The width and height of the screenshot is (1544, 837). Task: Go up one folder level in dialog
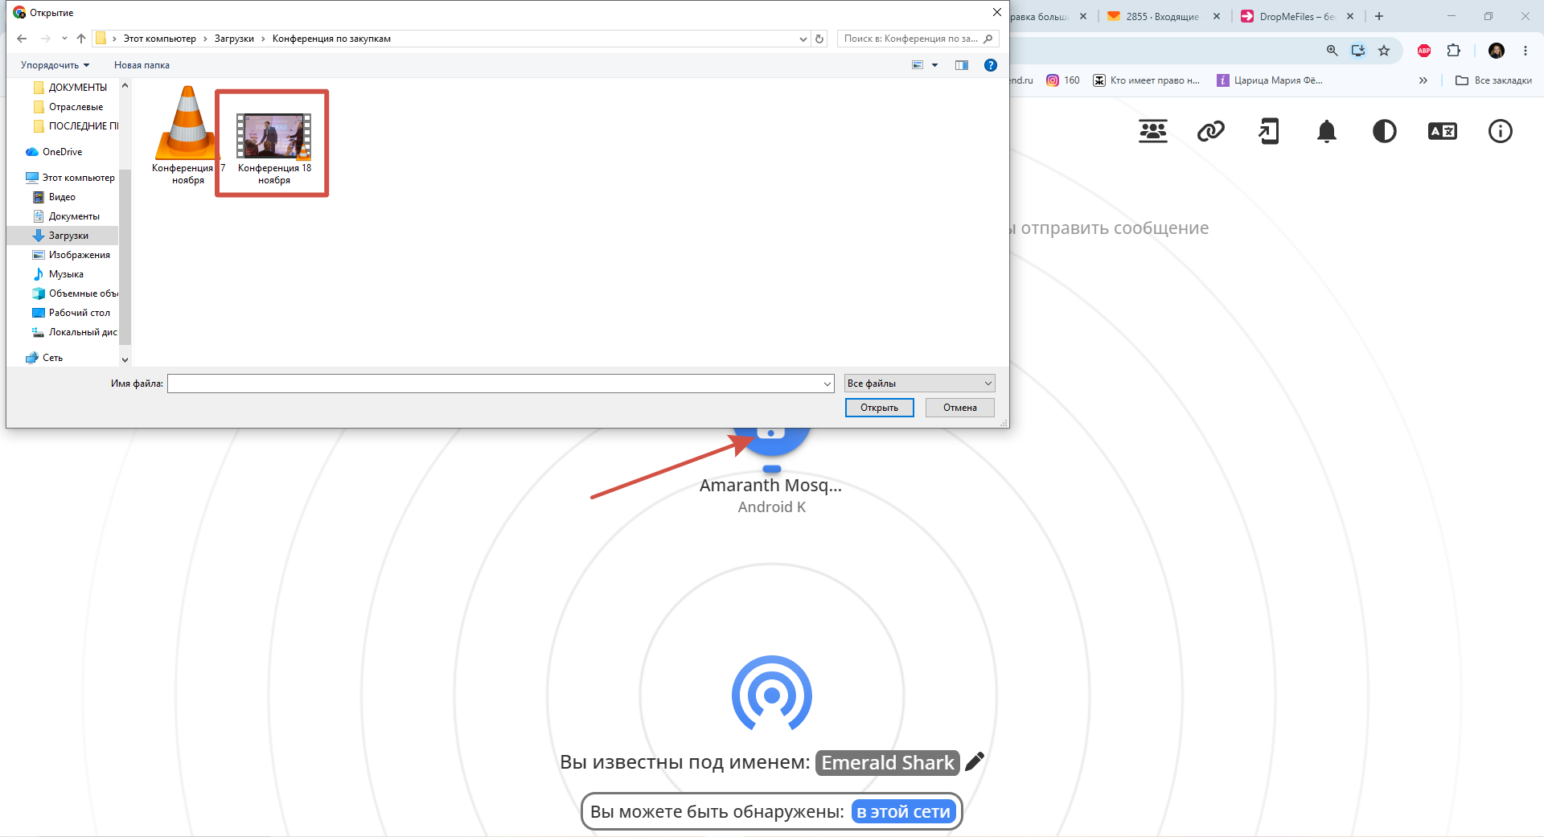coord(81,39)
